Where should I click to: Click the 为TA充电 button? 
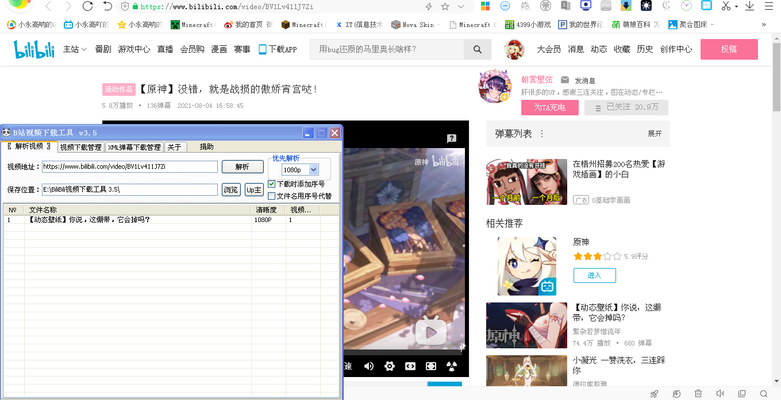coord(549,107)
